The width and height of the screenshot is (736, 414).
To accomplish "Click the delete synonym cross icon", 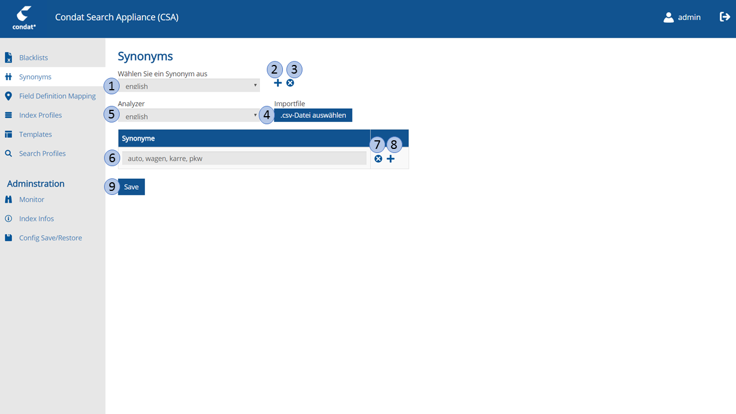I will point(290,83).
